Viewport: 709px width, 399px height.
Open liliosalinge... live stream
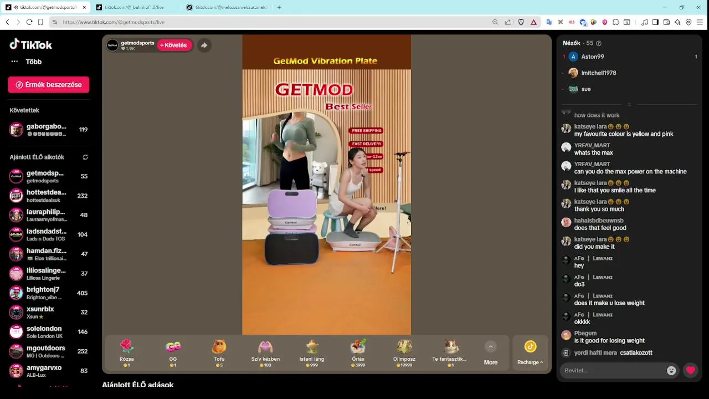49,273
